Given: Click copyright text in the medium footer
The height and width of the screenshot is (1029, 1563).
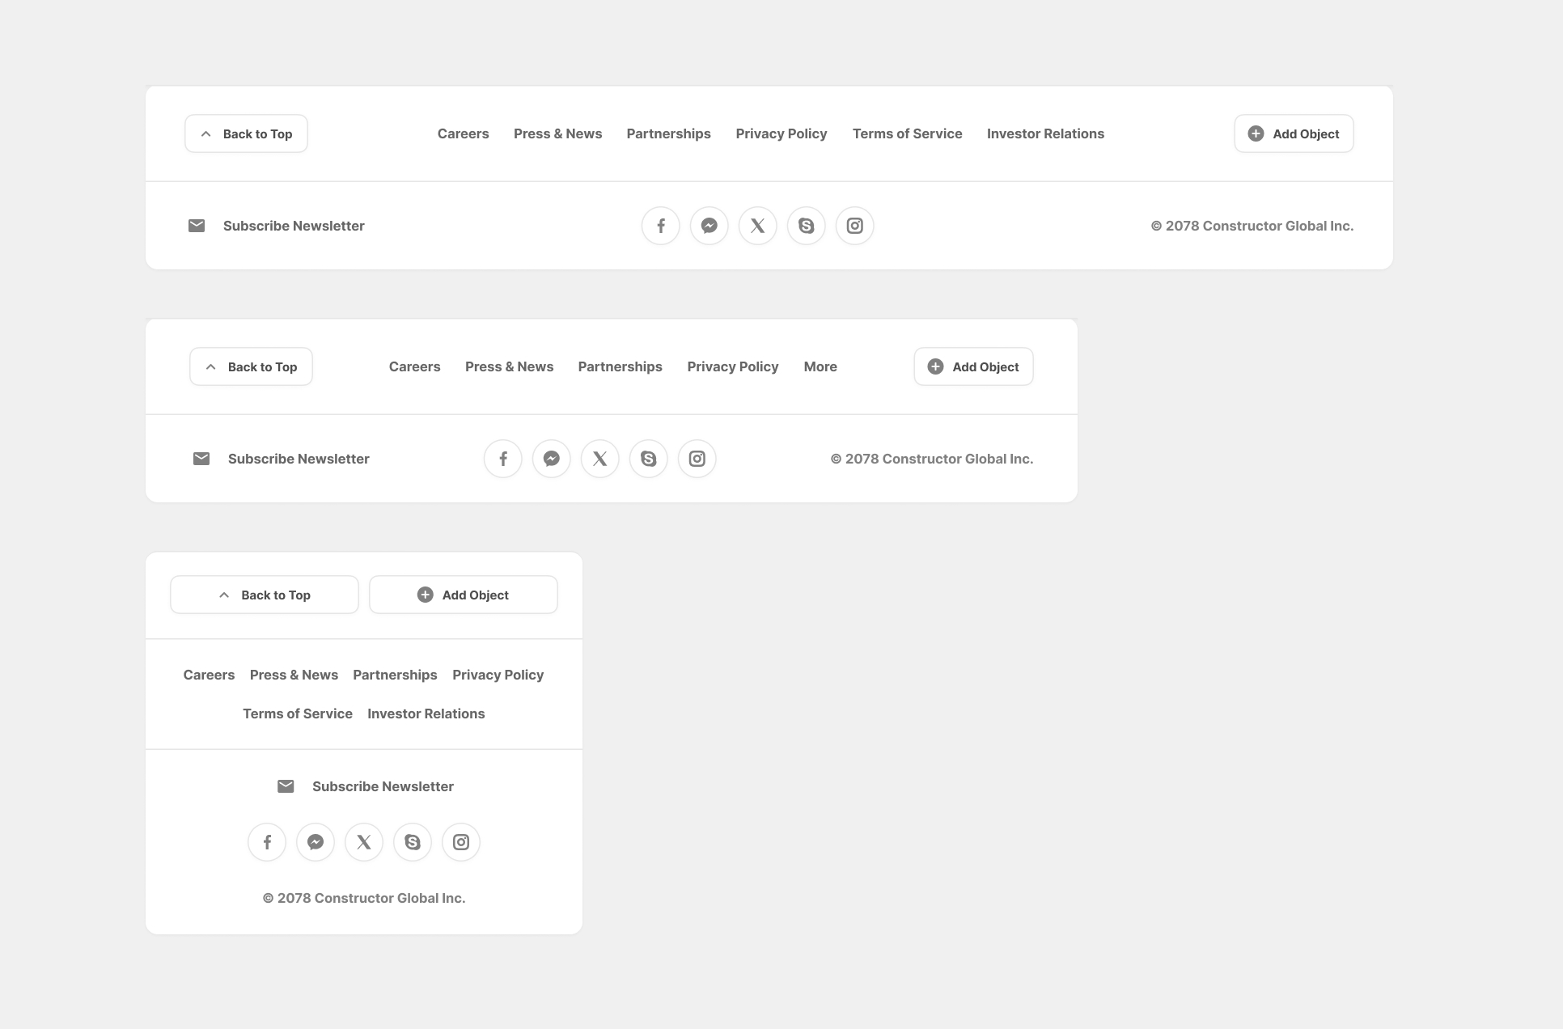Looking at the screenshot, I should click(x=932, y=459).
